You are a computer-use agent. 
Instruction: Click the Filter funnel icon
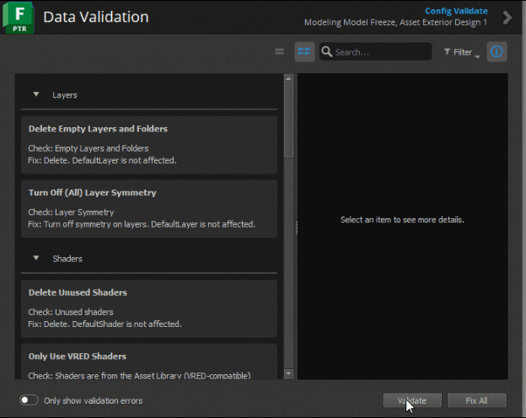pos(447,51)
